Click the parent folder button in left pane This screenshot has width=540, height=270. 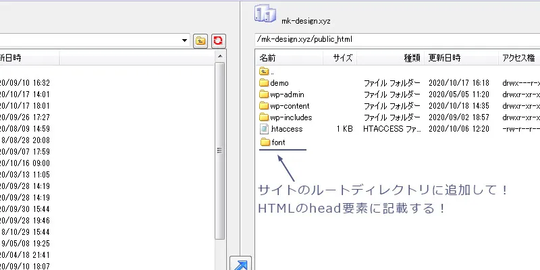200,40
